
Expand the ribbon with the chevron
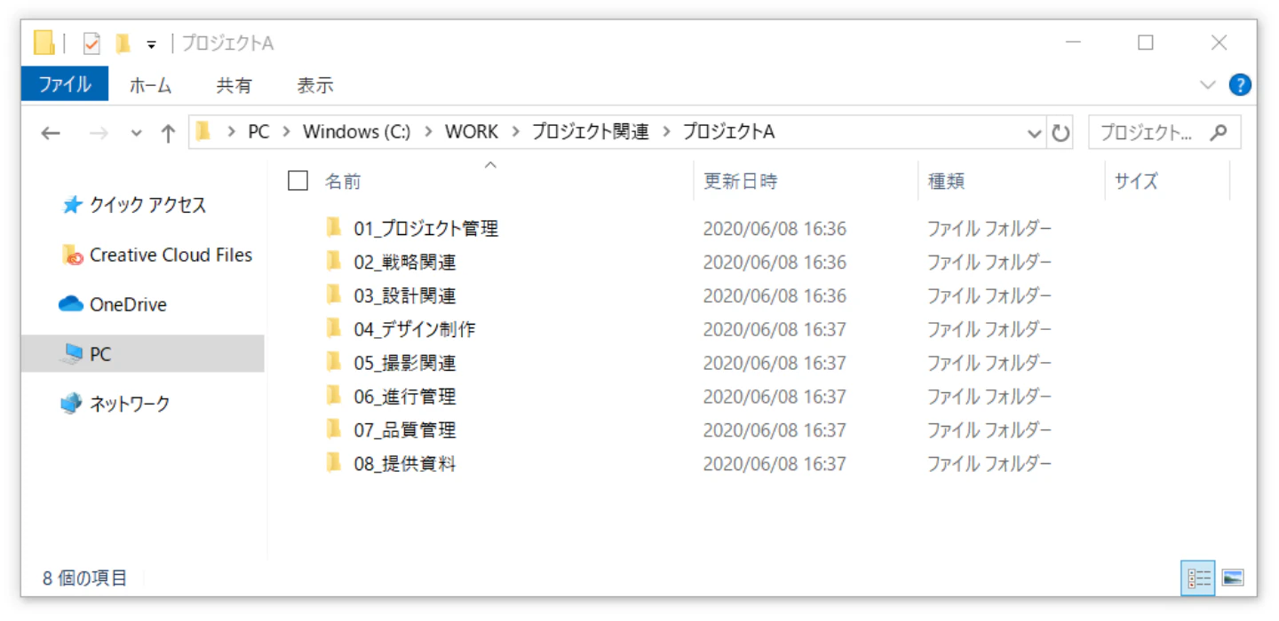point(1208,85)
